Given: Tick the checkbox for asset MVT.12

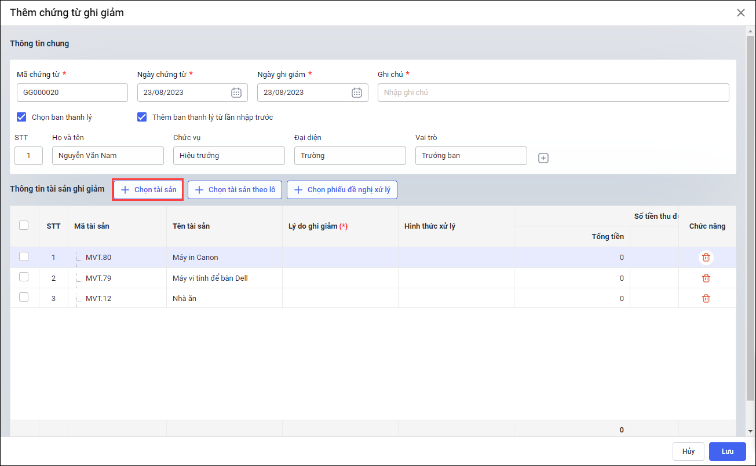Looking at the screenshot, I should [24, 297].
